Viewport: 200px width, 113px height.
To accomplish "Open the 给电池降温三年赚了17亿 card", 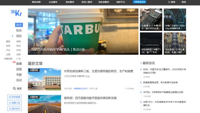I will click(151, 44).
